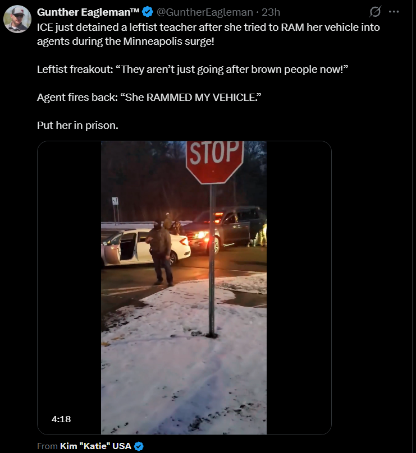Click the Grok explain-post icon
This screenshot has width=416, height=453.
pyautogui.click(x=375, y=12)
